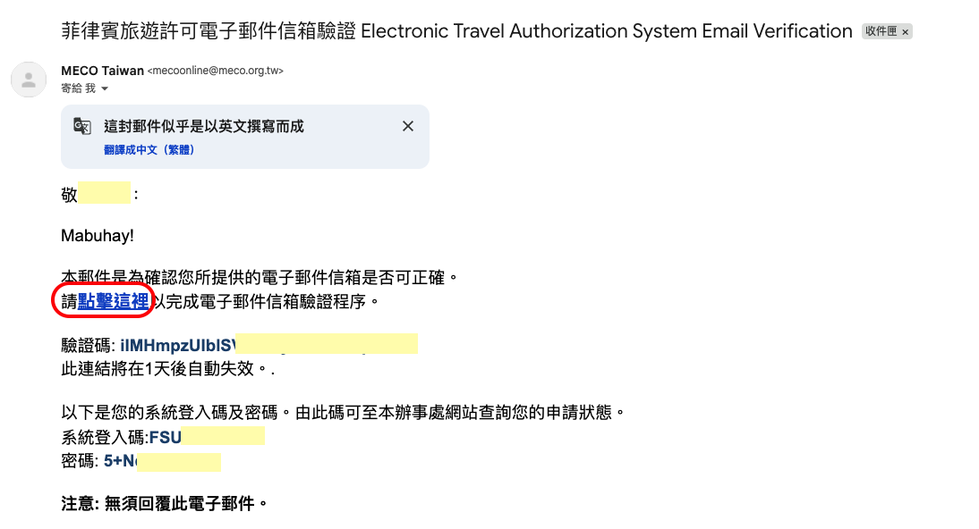
Task: Expand the 寄給 我 recipient details arrow
Action: [x=105, y=88]
